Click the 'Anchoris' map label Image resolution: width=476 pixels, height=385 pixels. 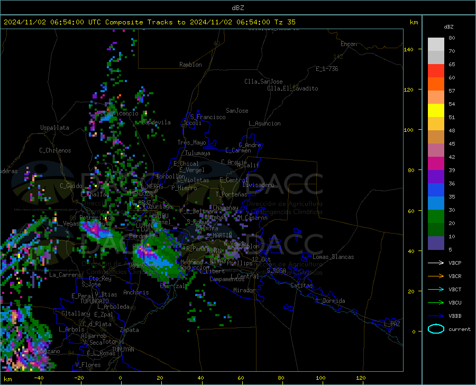tap(136, 292)
